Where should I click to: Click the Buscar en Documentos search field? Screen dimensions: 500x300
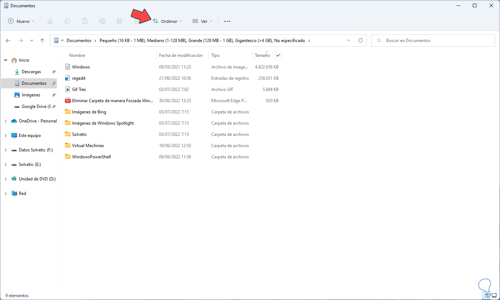[x=433, y=41]
